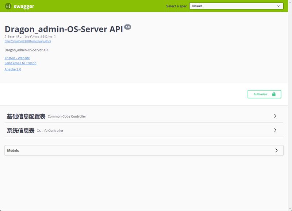Expand the Models section chevron
Image resolution: width=292 pixels, height=211 pixels.
(276, 150)
